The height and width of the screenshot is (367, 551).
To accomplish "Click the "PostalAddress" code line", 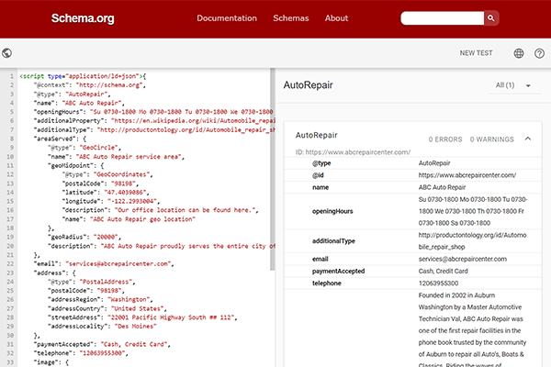I will click(x=91, y=282).
